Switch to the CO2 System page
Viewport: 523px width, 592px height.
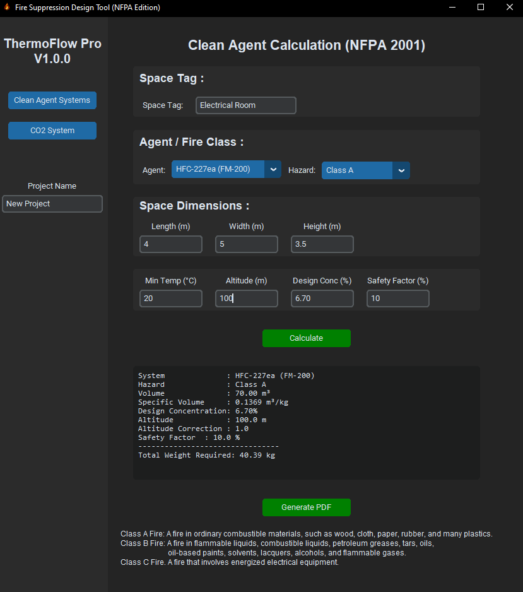click(52, 131)
